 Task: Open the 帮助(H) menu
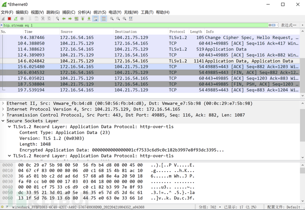(163, 12)
